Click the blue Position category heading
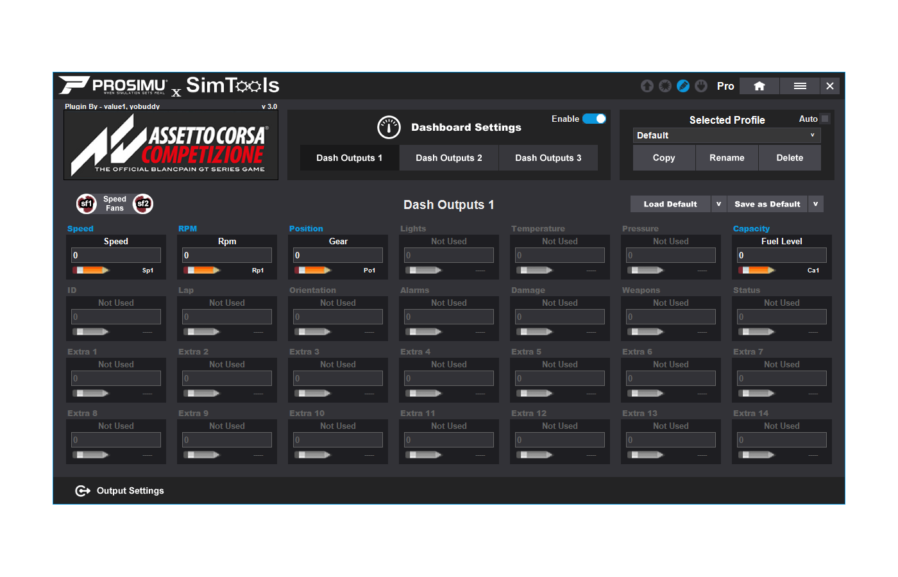 pyautogui.click(x=306, y=229)
